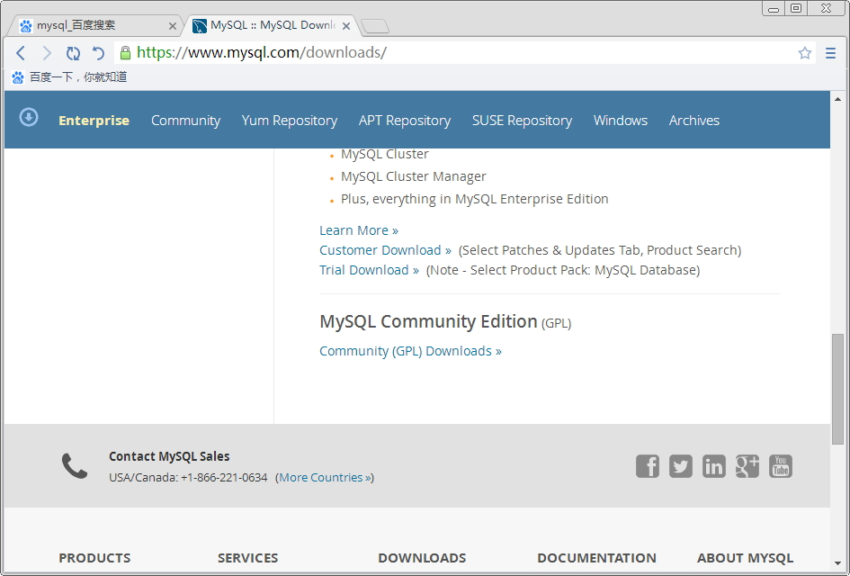Click the vertical scrollbar thumb

click(838, 389)
